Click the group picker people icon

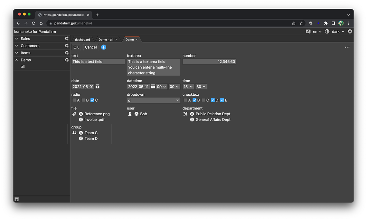tap(74, 133)
